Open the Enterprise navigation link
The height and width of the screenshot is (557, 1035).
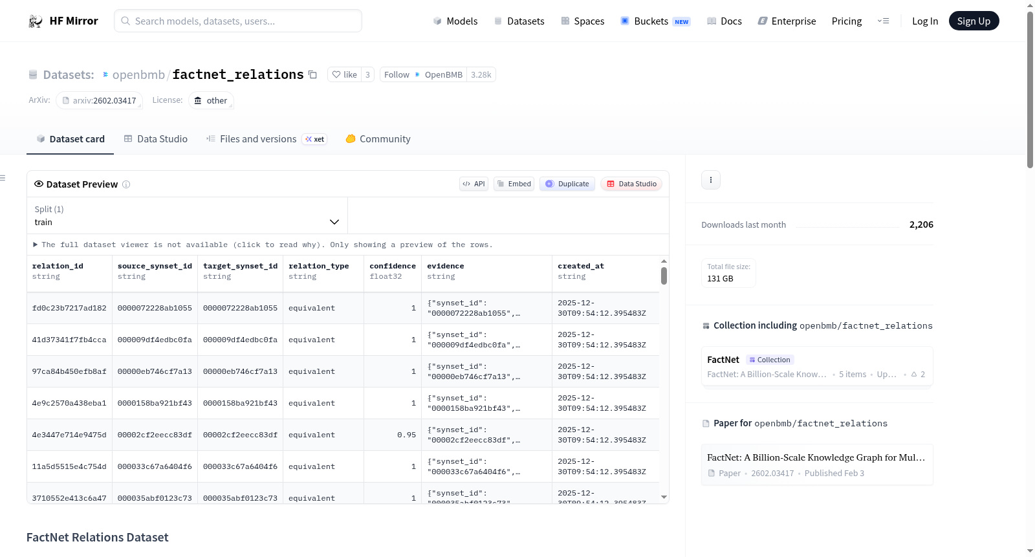pos(787,21)
